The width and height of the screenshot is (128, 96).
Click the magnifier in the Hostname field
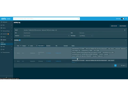click(69, 36)
